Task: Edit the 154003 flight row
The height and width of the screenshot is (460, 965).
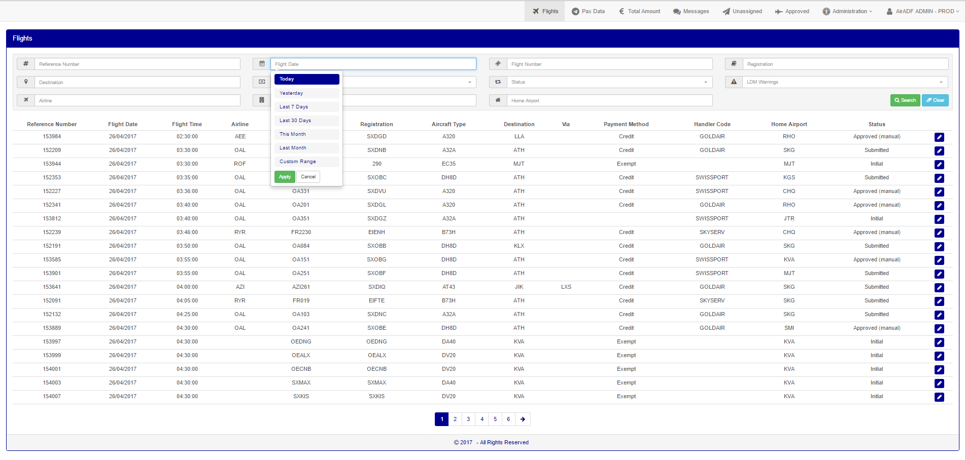Action: tap(939, 384)
